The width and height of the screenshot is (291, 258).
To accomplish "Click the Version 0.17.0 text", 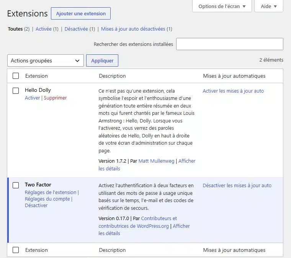I will pos(114,218).
